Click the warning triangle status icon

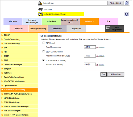pyautogui.click(x=41, y=14)
